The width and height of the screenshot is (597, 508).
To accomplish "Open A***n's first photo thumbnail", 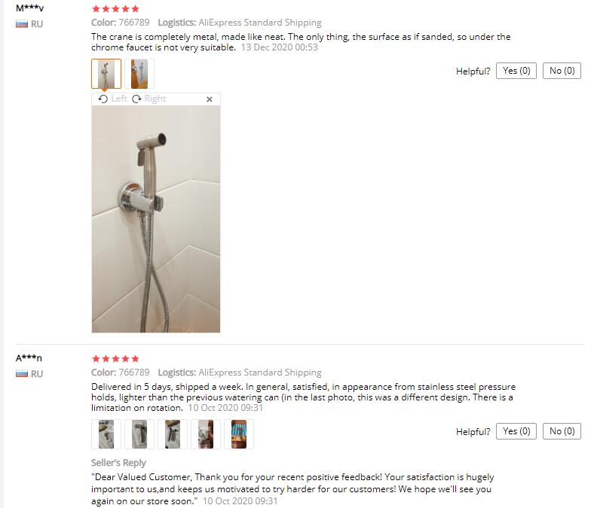I will point(106,434).
